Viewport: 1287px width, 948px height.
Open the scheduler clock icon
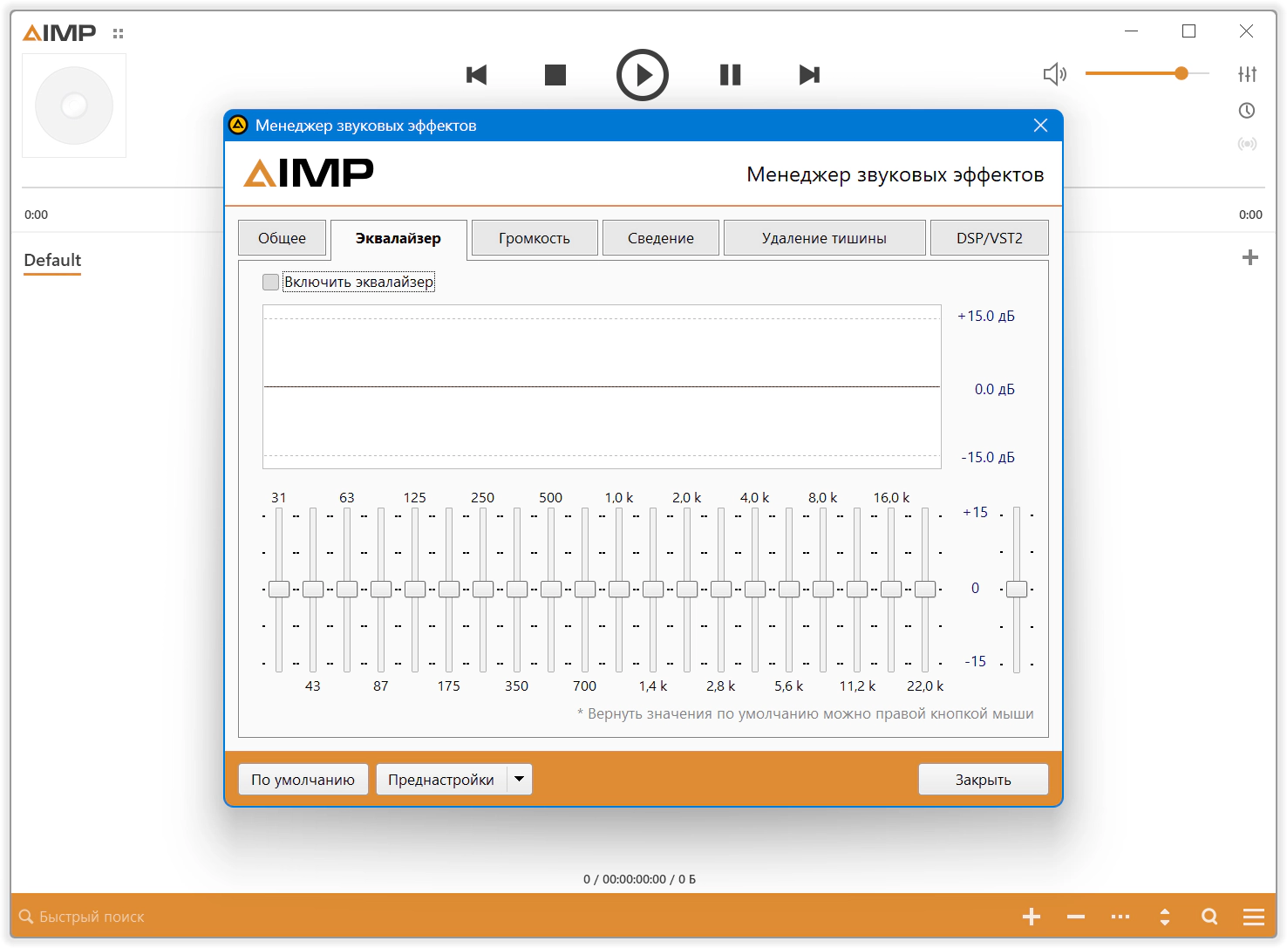point(1247,111)
